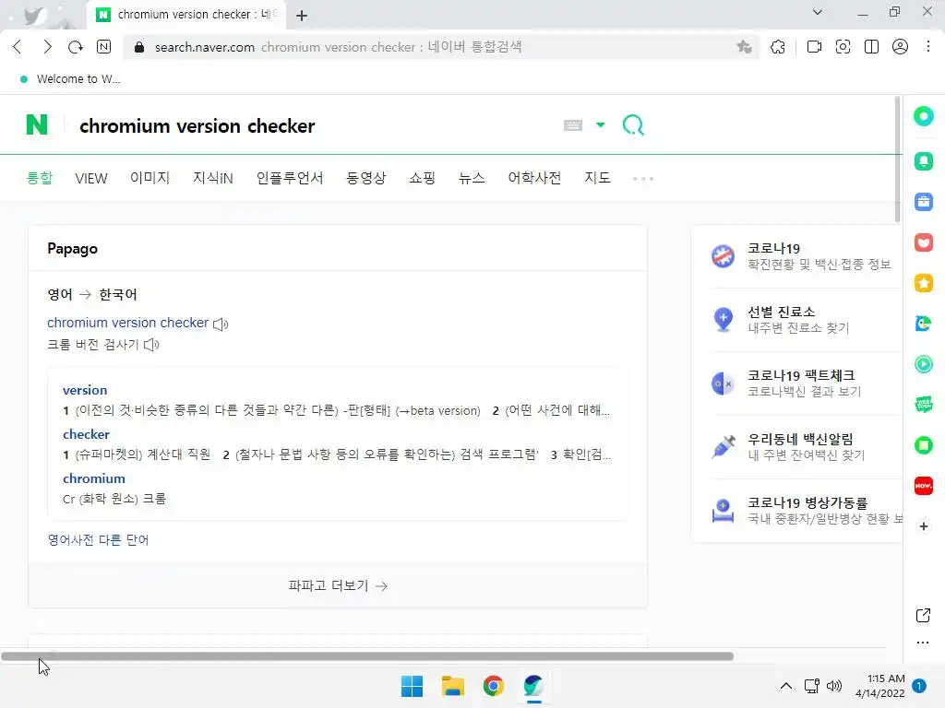
Task: Open the on-screen keyboard input tool
Action: tap(572, 125)
